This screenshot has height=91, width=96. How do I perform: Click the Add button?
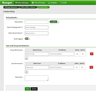pos(27,89)
